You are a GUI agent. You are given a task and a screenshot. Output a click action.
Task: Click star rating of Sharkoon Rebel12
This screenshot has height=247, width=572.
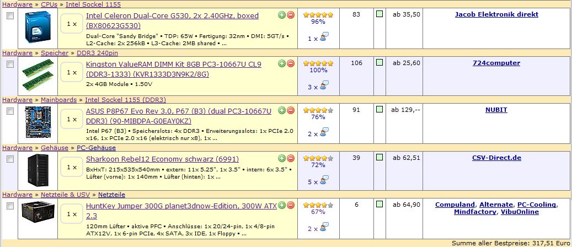coord(318,158)
